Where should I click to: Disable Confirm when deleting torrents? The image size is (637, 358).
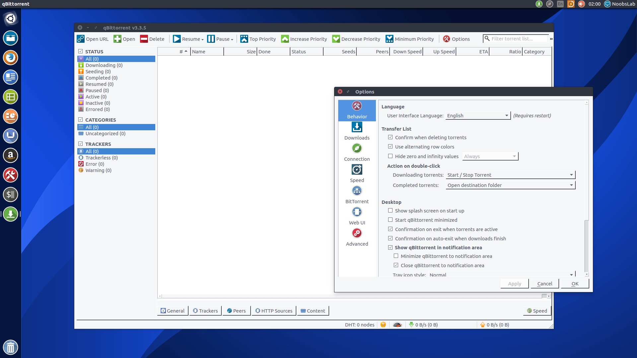tap(390, 137)
